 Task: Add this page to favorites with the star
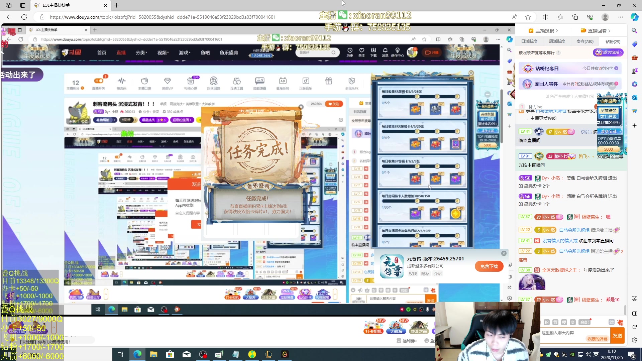click(x=528, y=17)
